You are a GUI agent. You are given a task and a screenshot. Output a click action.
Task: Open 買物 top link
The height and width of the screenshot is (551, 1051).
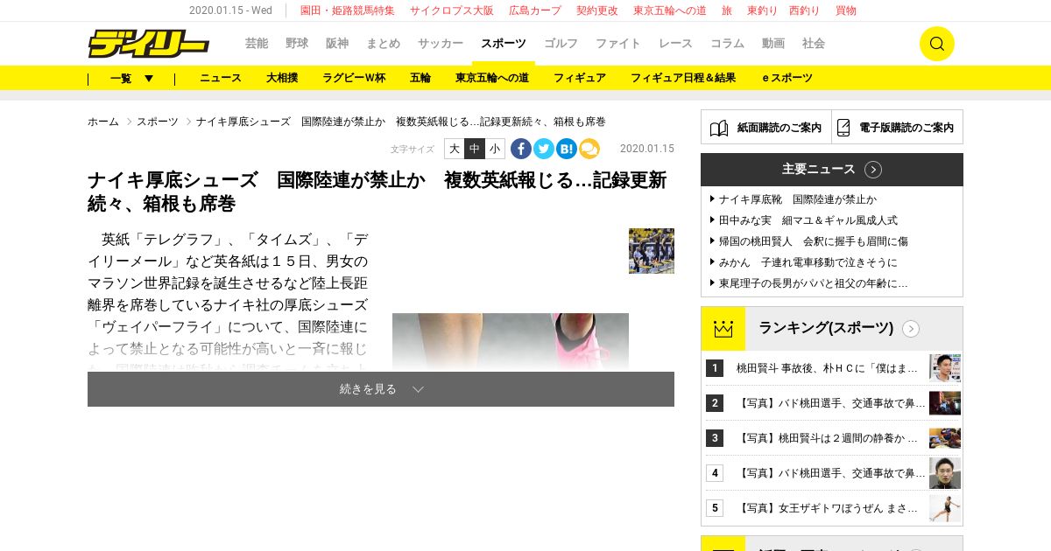pyautogui.click(x=846, y=10)
